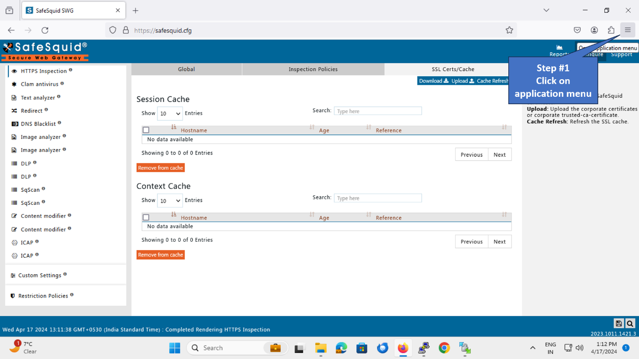Viewport: 639px width, 359px height.
Task: Click Next in Context Cache pagination
Action: coord(499,242)
